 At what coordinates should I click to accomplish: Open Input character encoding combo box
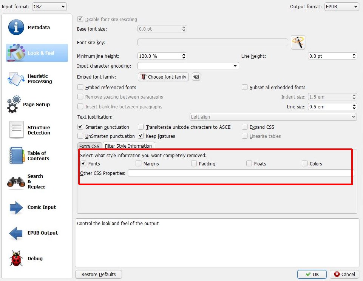pos(188,66)
